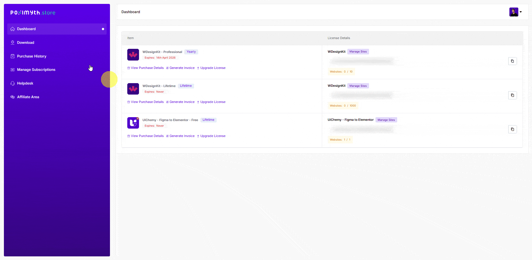The image size is (532, 260).
Task: Upgrade License for WDesignKit Lifetime
Action: click(211, 102)
